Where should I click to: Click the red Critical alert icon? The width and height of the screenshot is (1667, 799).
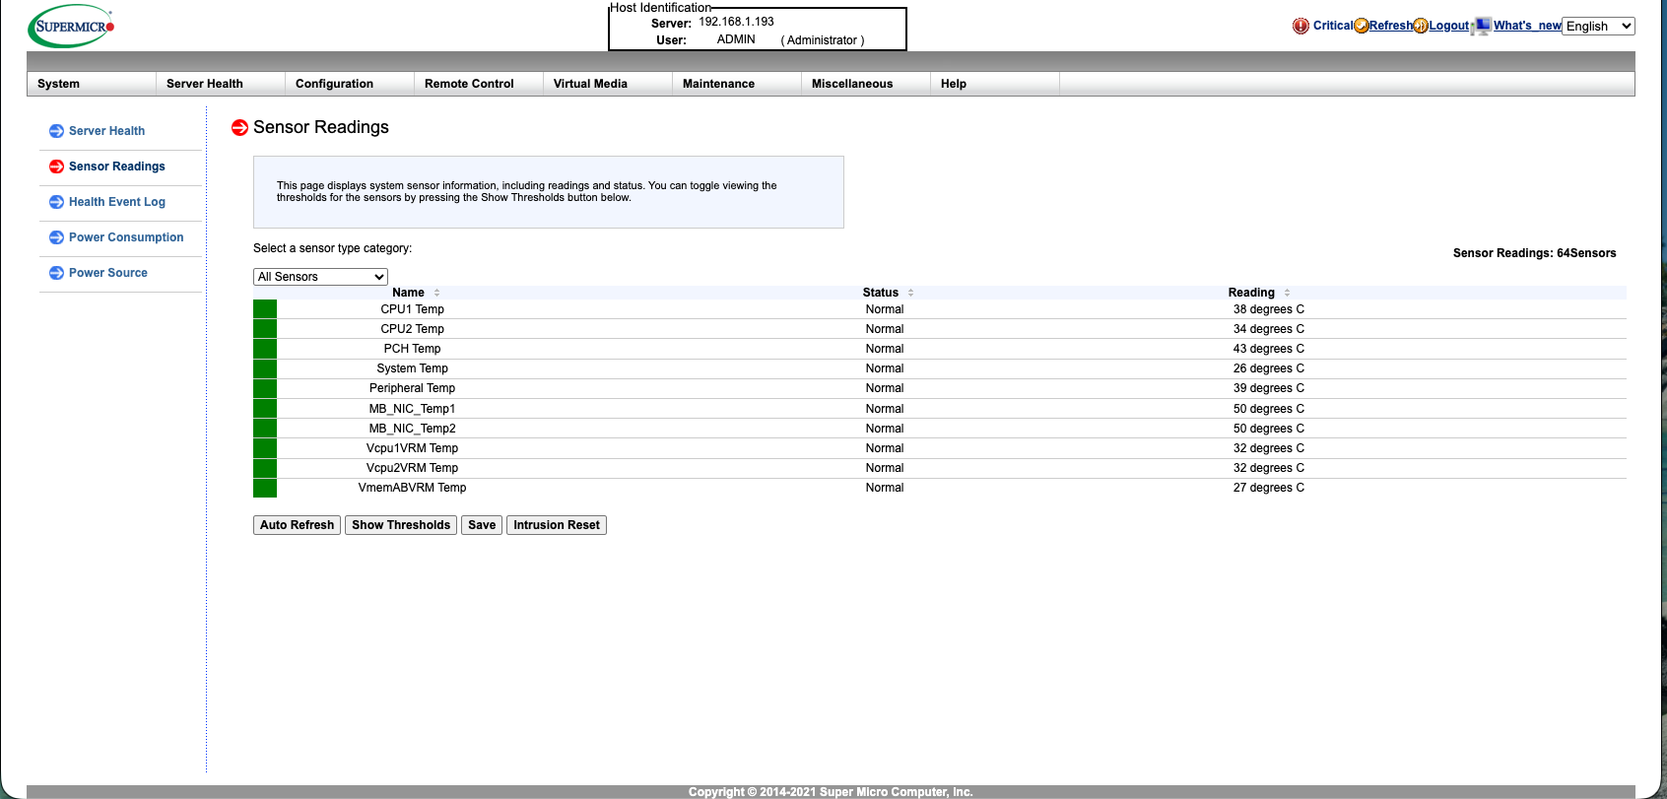pos(1300,26)
